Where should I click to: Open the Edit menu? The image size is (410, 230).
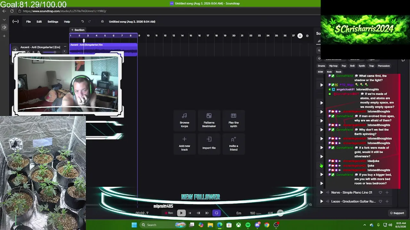[x=39, y=22]
